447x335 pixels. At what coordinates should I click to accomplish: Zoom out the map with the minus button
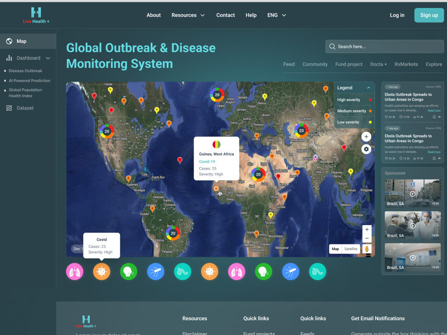pos(367,238)
